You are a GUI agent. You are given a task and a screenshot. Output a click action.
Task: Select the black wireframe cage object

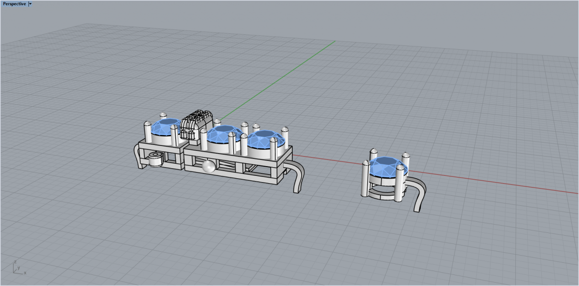pyautogui.click(x=197, y=127)
